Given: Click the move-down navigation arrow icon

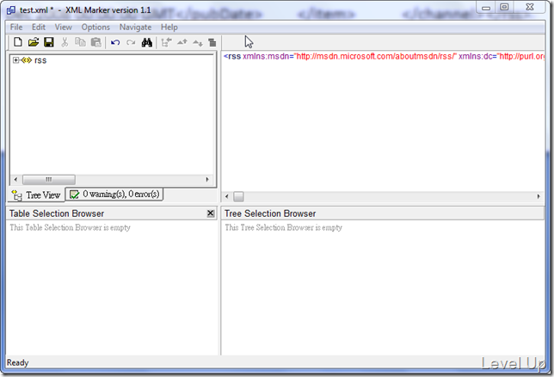Looking at the screenshot, I should [198, 43].
